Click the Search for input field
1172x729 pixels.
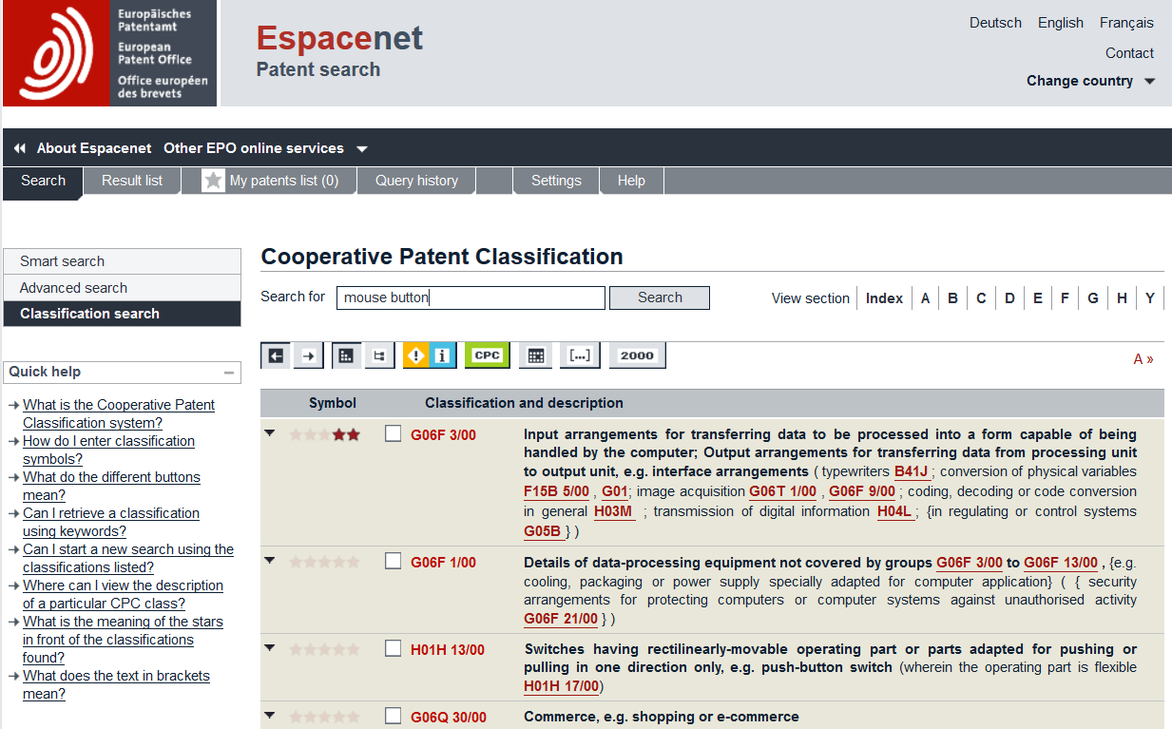471,297
